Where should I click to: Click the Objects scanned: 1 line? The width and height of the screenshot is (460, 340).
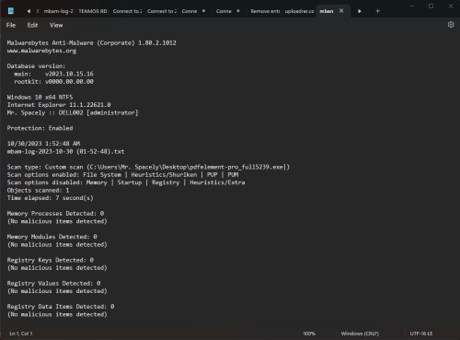click(x=38, y=190)
